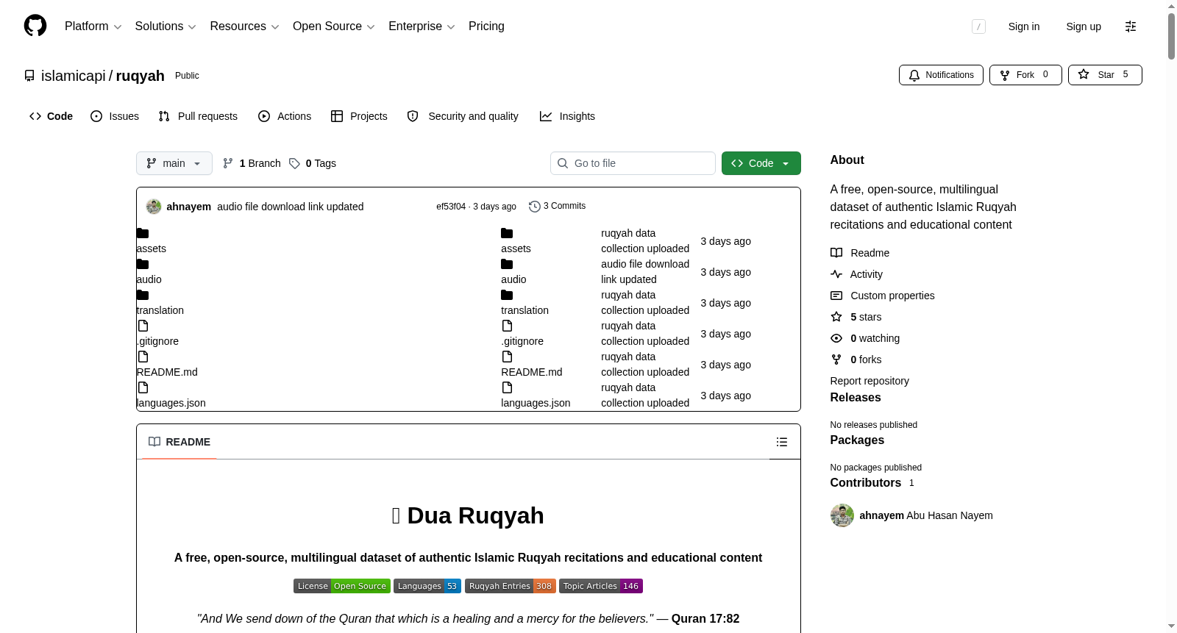
Task: Expand the Open Source menu
Action: click(334, 26)
